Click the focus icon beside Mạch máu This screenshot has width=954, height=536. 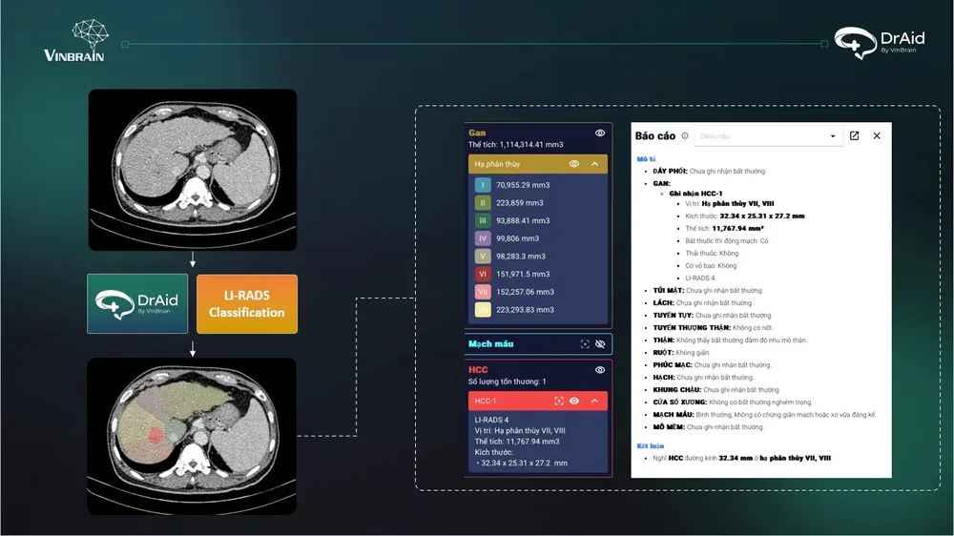(584, 343)
